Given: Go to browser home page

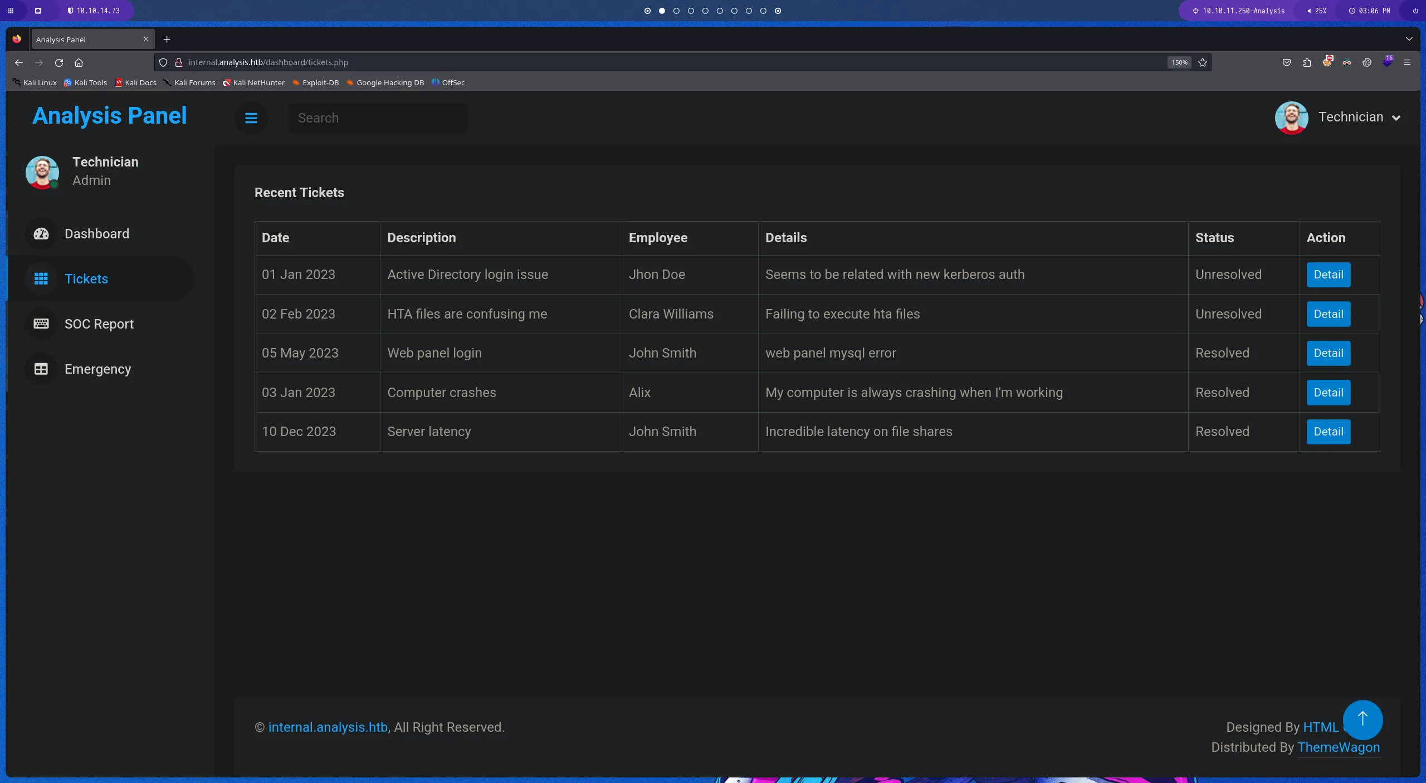Looking at the screenshot, I should [79, 62].
